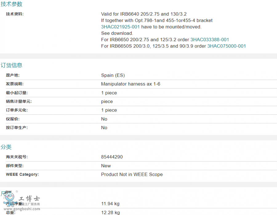The height and width of the screenshot is (215, 277).
Task: Click the 最小起订量 label
Action: (x=17, y=93)
